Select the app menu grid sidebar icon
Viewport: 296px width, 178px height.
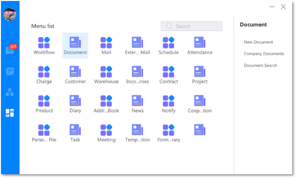point(10,113)
